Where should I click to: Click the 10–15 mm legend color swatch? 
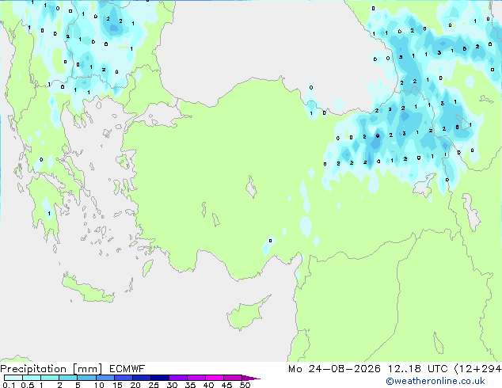(105, 378)
